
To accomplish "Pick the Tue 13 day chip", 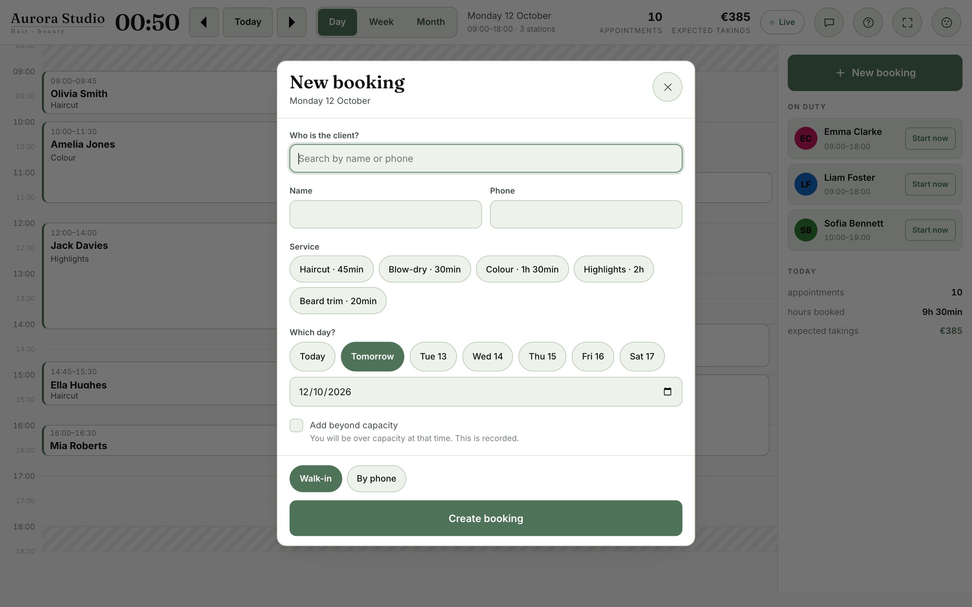I will coord(433,356).
